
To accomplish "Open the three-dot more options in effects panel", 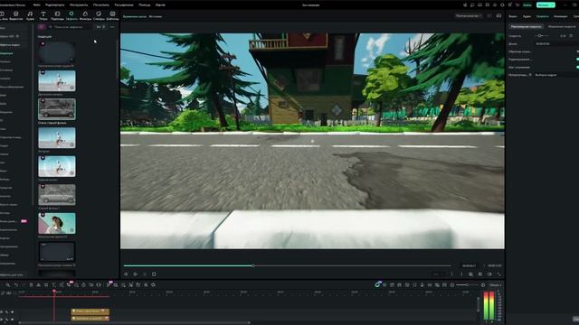I will (112, 27).
